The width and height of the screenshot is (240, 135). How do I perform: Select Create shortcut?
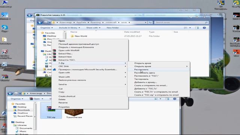[x=67, y=96]
